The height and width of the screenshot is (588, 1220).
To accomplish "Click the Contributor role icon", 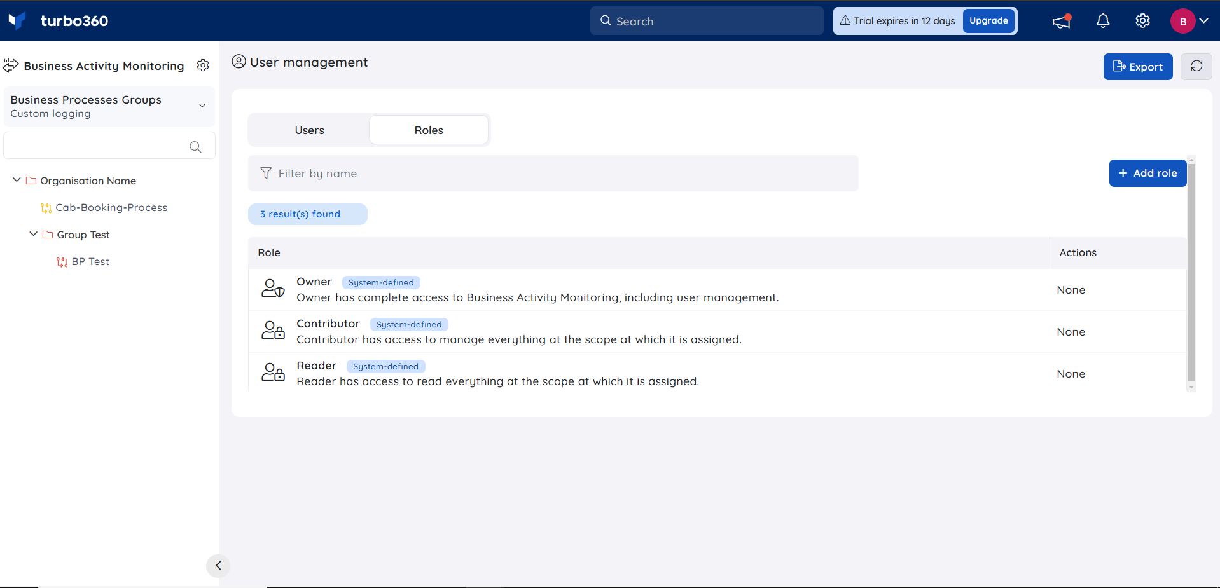I will (273, 331).
